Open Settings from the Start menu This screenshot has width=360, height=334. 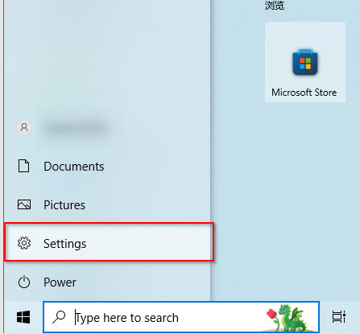click(x=109, y=242)
